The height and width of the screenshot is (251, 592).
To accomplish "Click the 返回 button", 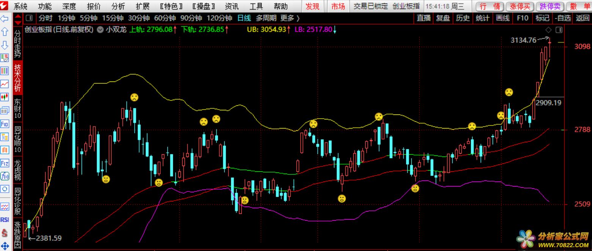I will [583, 18].
